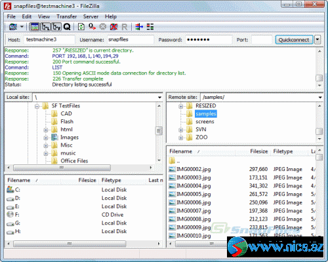Open the Site Manager icon
328x262 pixels.
coord(13,27)
